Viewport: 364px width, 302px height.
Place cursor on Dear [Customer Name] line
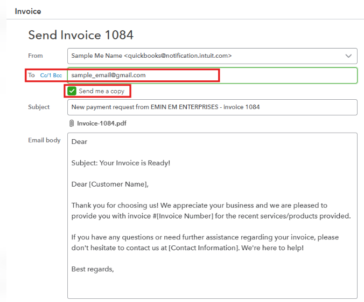coord(109,184)
